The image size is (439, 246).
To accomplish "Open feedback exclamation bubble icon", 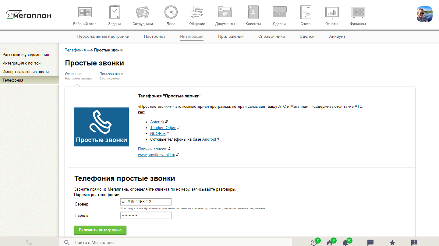I will 414,242.
